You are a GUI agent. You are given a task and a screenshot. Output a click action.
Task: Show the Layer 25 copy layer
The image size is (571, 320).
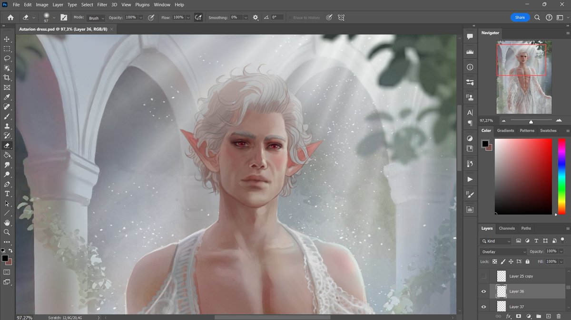click(x=483, y=276)
